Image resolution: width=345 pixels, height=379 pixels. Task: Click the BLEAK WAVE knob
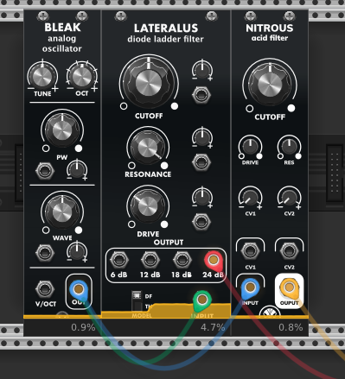click(x=62, y=212)
